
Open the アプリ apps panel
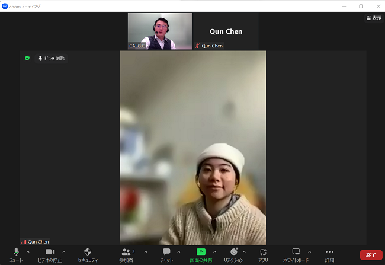263,255
